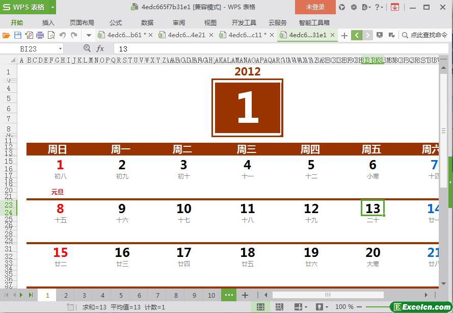Image resolution: width=453 pixels, height=313 pixels.
Task: Click the formula lookup magnifier icon
Action: pyautogui.click(x=87, y=48)
